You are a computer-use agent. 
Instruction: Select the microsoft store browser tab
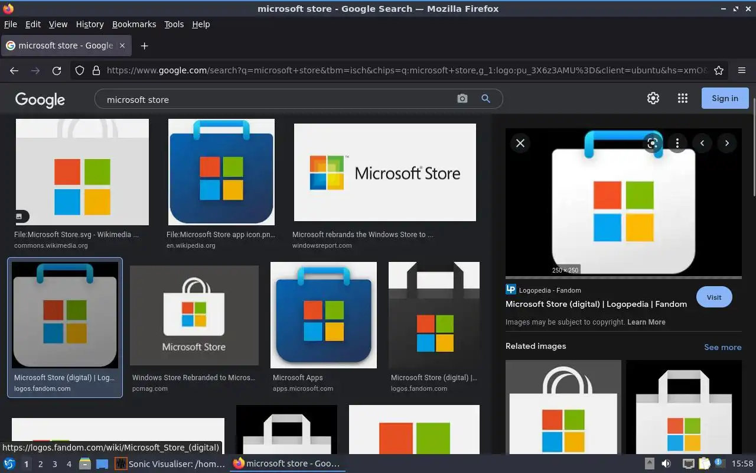pyautogui.click(x=66, y=46)
